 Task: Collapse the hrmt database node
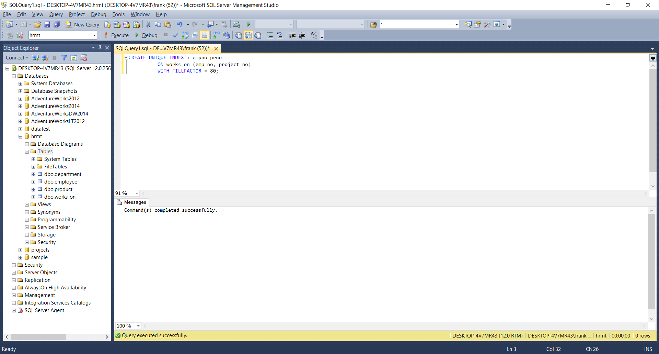(x=20, y=136)
